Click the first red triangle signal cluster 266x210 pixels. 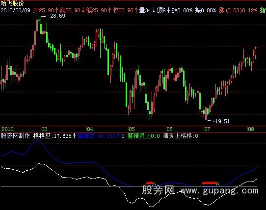(x=150, y=183)
